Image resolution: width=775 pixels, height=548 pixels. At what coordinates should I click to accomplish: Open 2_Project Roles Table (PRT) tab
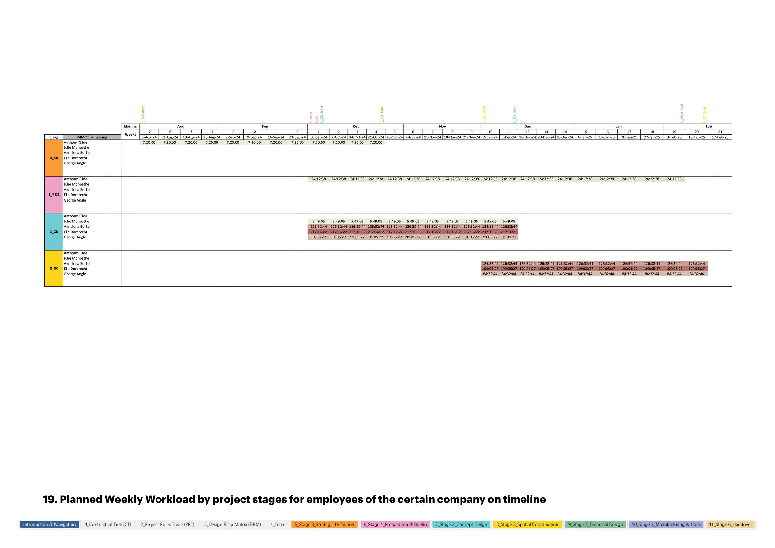pyautogui.click(x=167, y=524)
